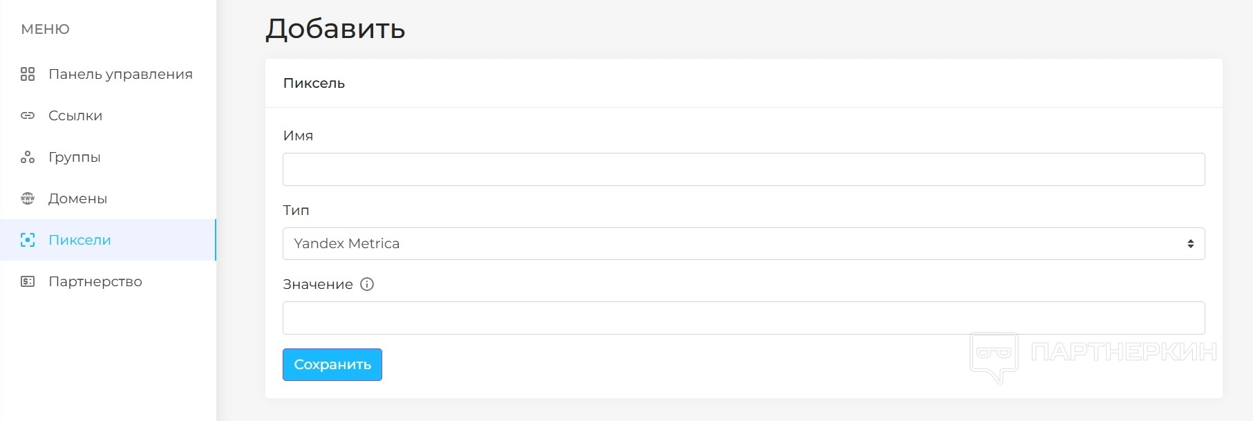Click into the Значение input field
This screenshot has width=1253, height=421.
(x=743, y=318)
